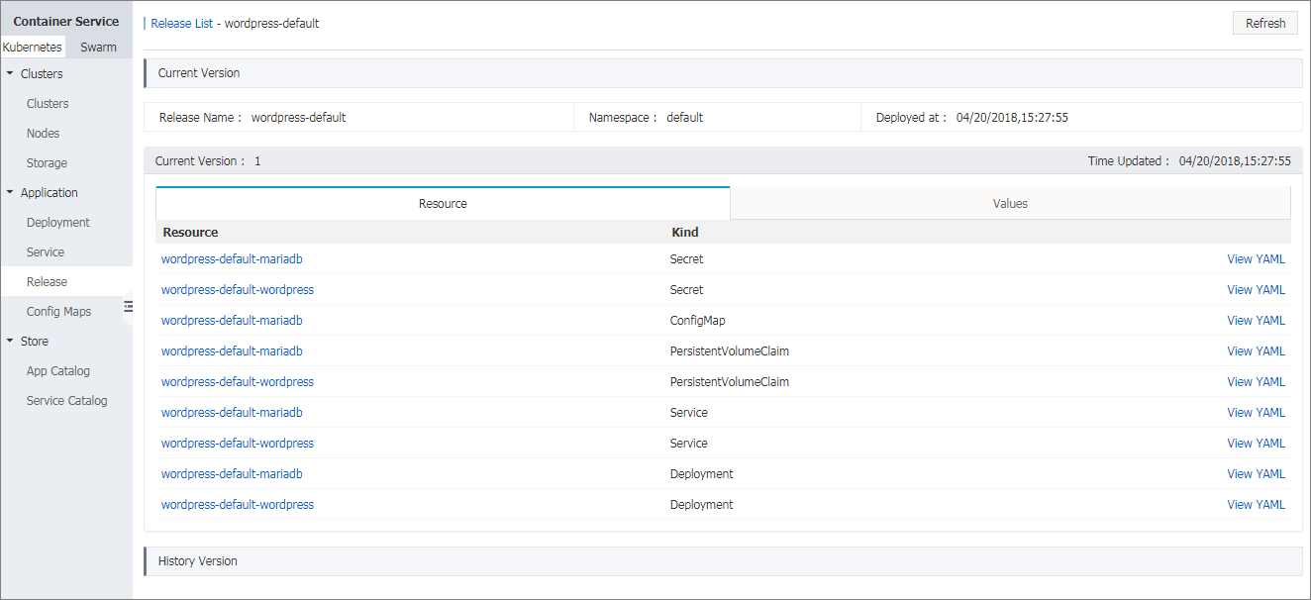Screen dimensions: 1311x600
Task: Select Release in the sidebar
Action: [47, 281]
